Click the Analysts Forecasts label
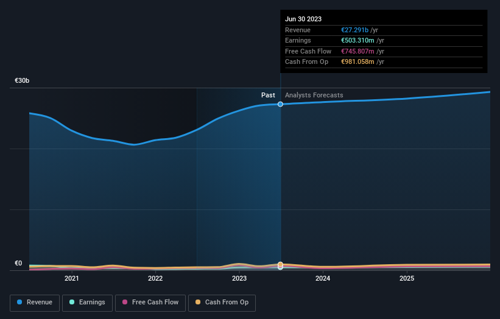Image resolution: width=500 pixels, height=319 pixels. pos(314,96)
